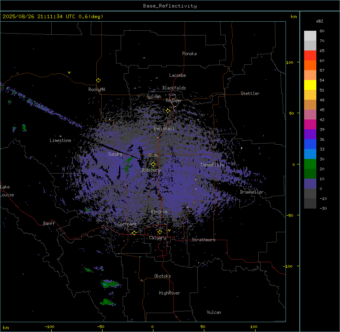Click the -30 value in dBZ legend
The image size is (340, 332).
coord(323,208)
